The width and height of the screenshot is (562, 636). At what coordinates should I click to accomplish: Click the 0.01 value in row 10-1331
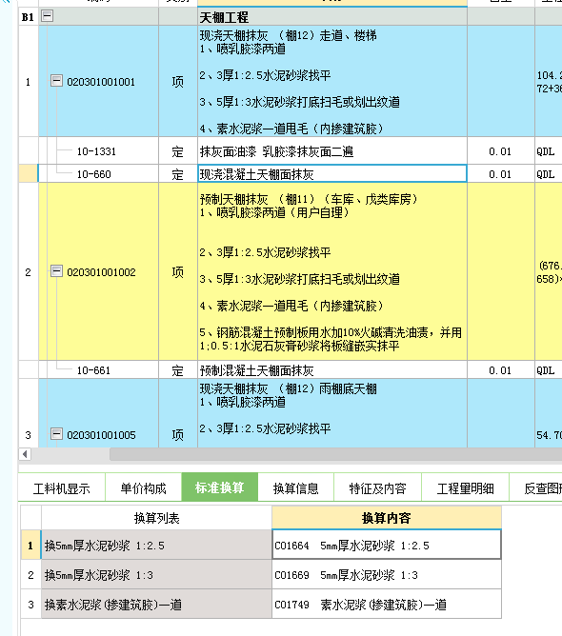coord(499,151)
